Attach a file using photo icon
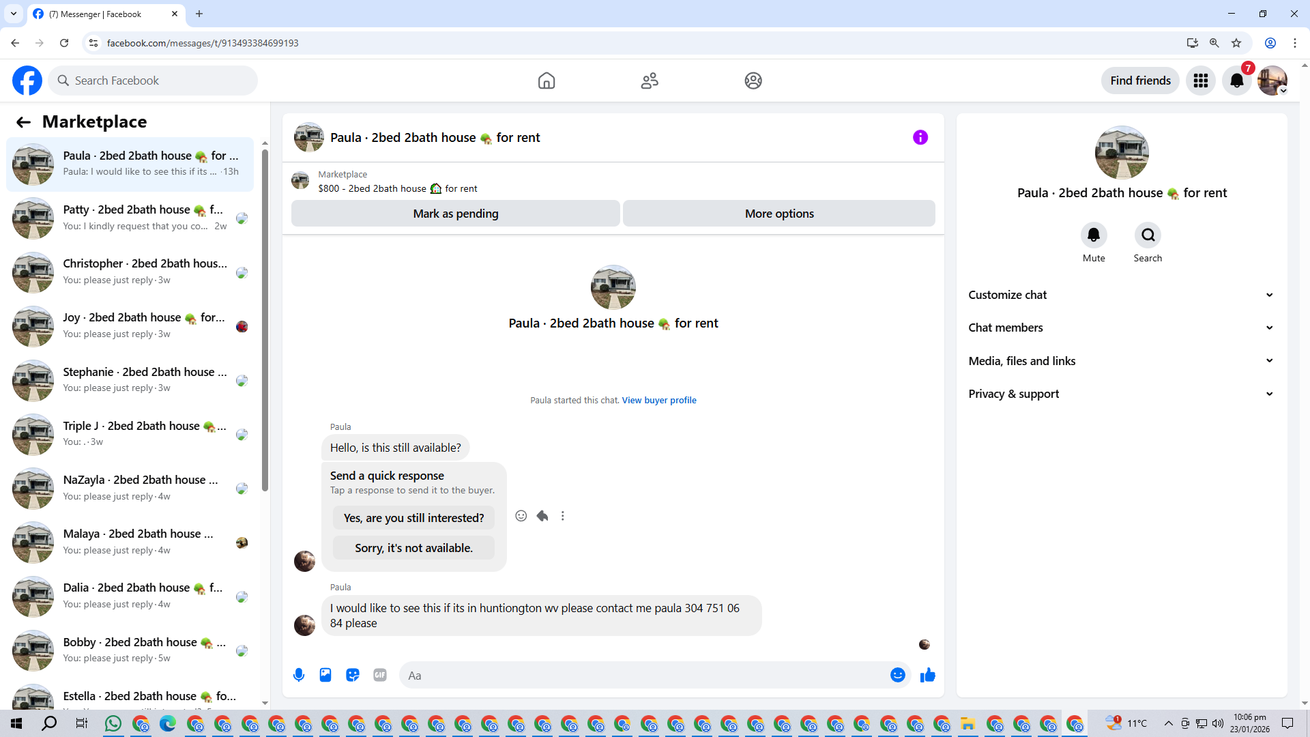This screenshot has width=1310, height=737. (x=325, y=675)
